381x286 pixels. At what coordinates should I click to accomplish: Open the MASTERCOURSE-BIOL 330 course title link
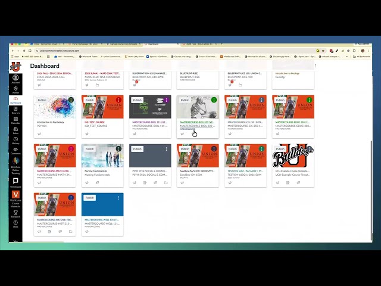pos(197,122)
